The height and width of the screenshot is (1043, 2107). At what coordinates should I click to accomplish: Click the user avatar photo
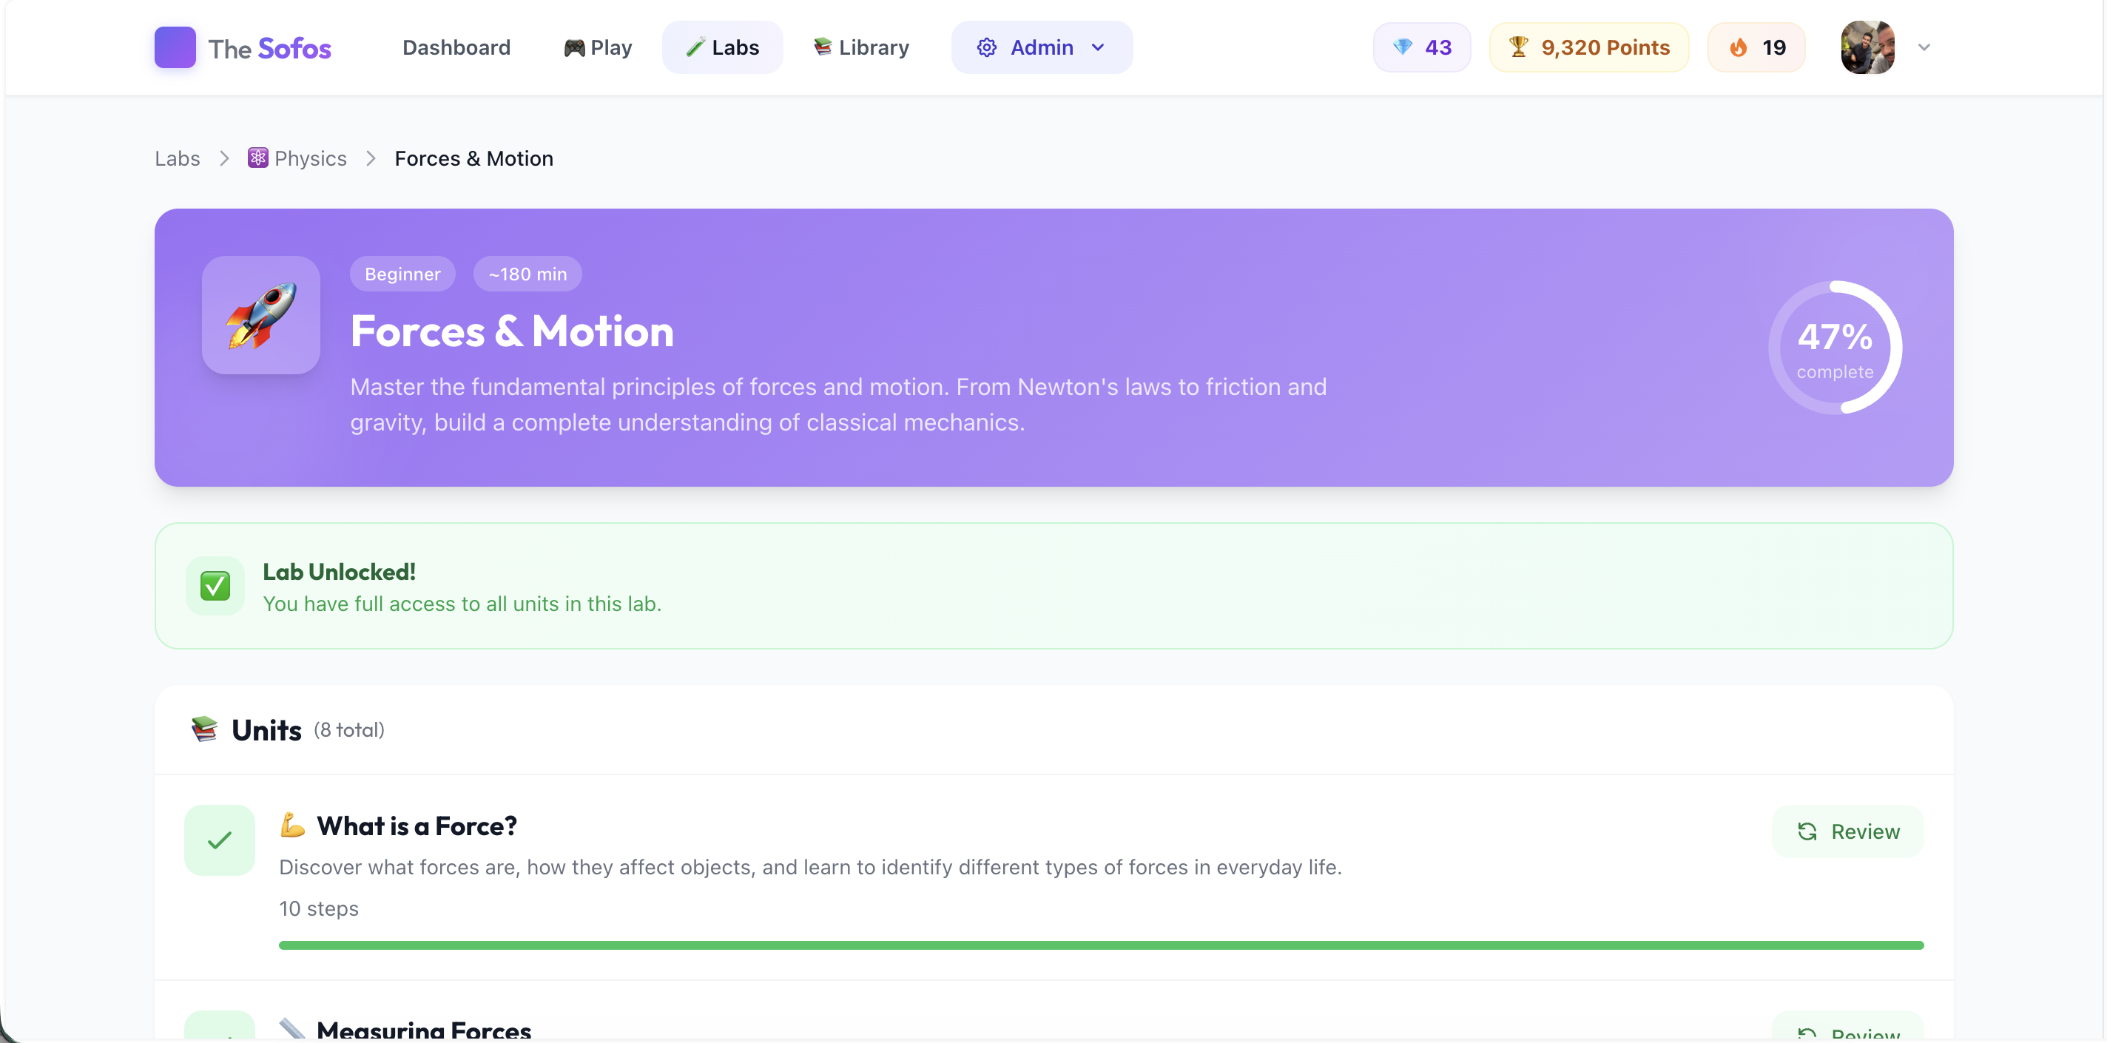click(1867, 47)
